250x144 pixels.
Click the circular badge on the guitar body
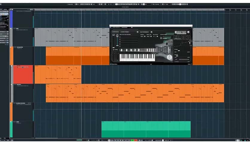170,57
